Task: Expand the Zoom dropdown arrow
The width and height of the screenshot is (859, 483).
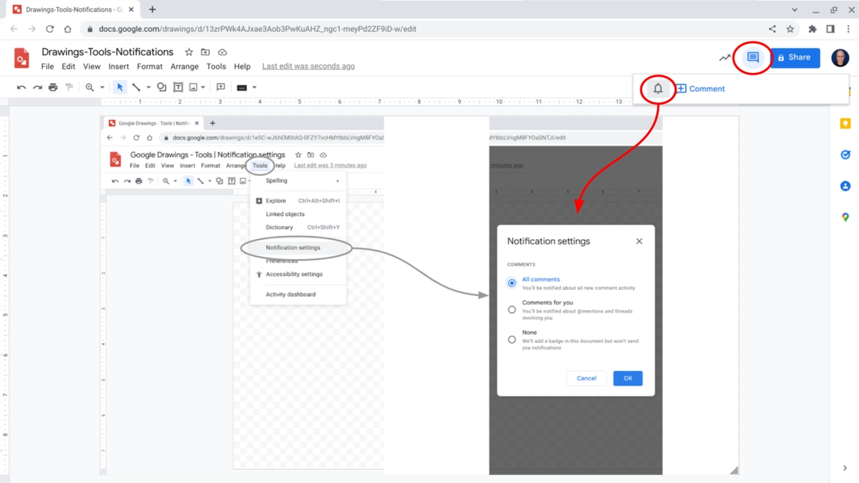Action: [102, 87]
